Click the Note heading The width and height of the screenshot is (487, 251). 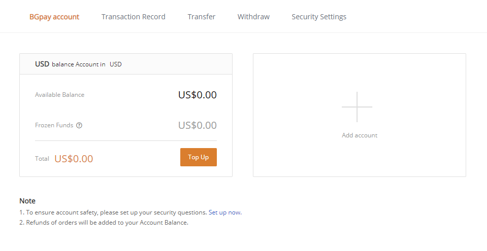point(27,201)
